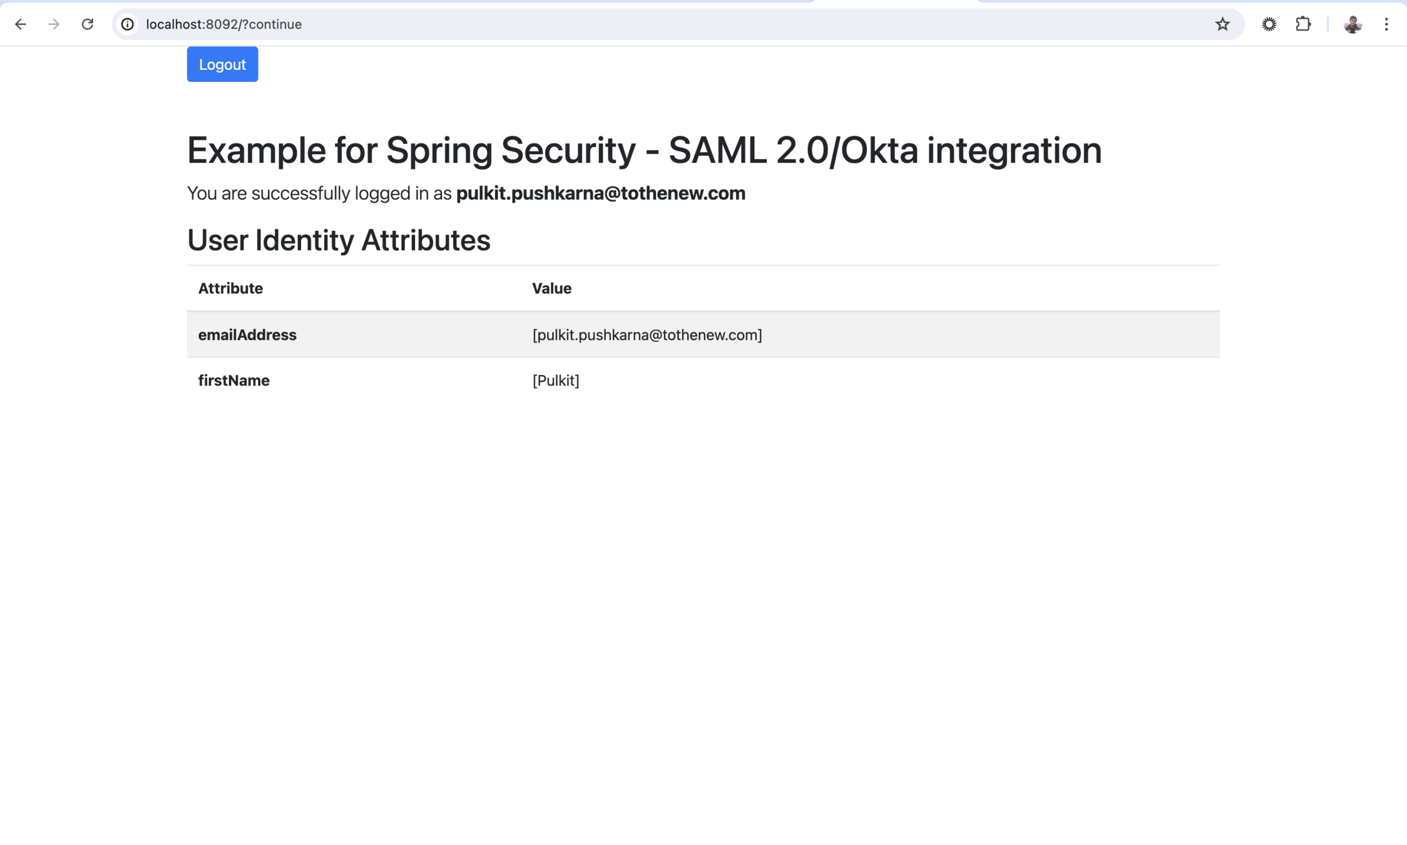1407x845 pixels.
Task: Select the firstName attribute row
Action: click(x=233, y=381)
